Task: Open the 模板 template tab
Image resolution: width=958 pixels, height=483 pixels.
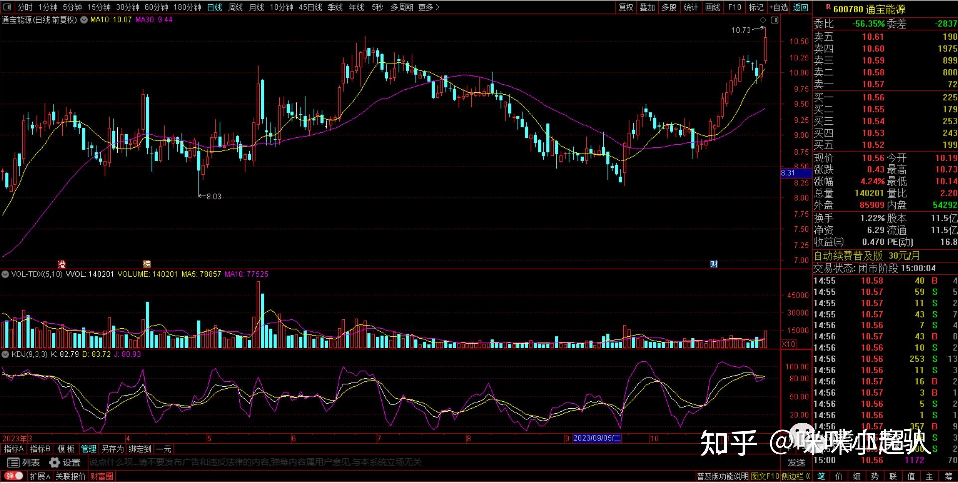Action: [x=66, y=449]
